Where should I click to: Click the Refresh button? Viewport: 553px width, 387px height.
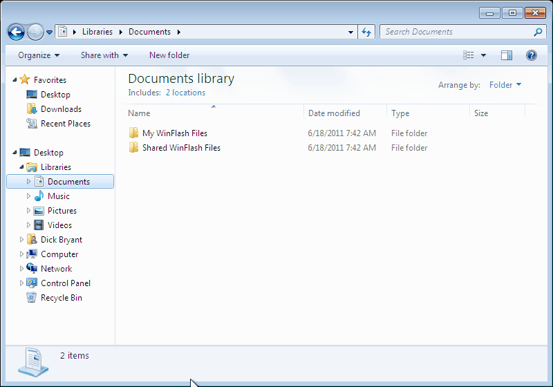coord(366,32)
